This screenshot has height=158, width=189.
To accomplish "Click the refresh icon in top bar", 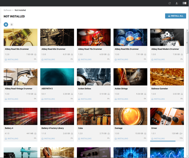I will pos(169,3).
